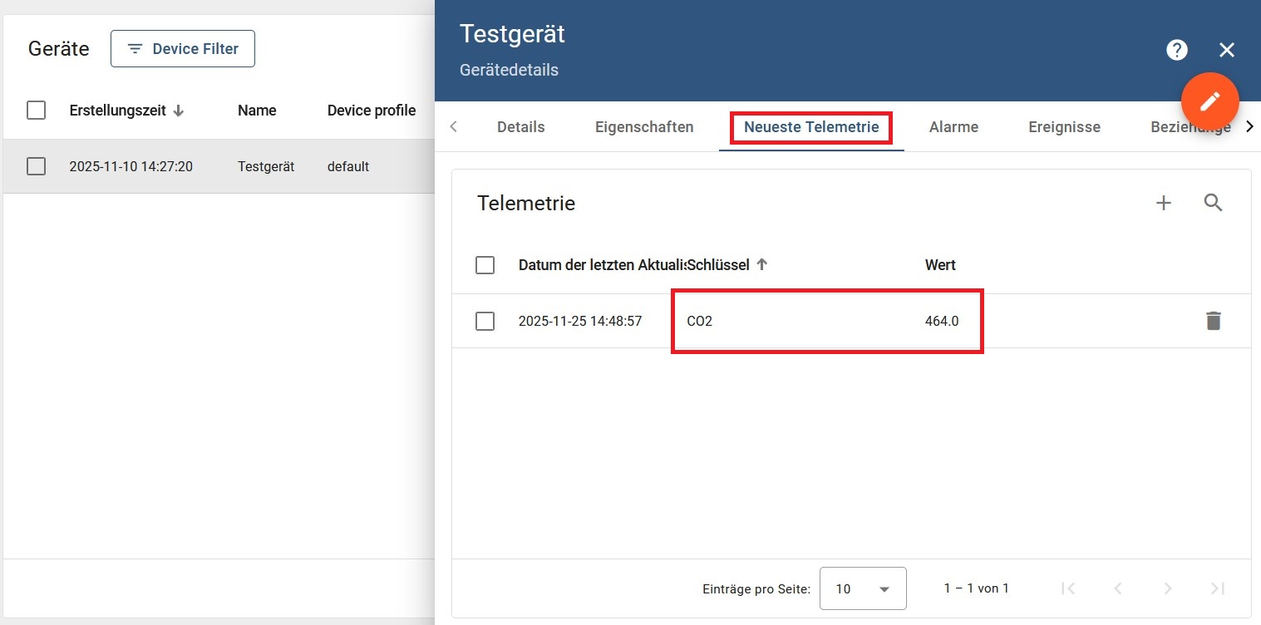1261x625 pixels.
Task: Switch to the Eigenschaften tab
Action: (x=644, y=127)
